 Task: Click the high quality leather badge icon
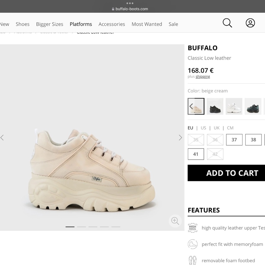point(192,228)
